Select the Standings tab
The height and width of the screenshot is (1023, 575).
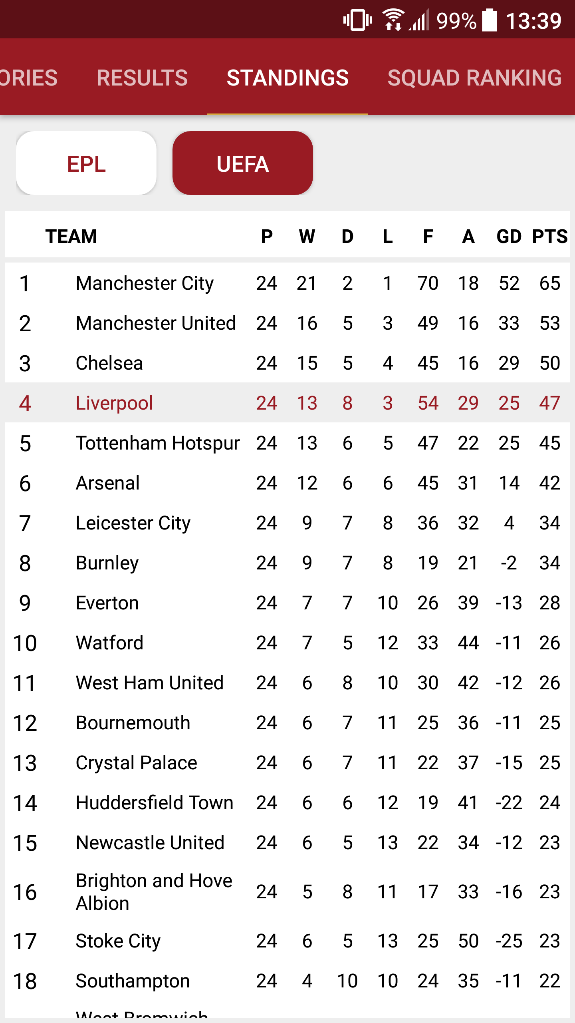(287, 78)
